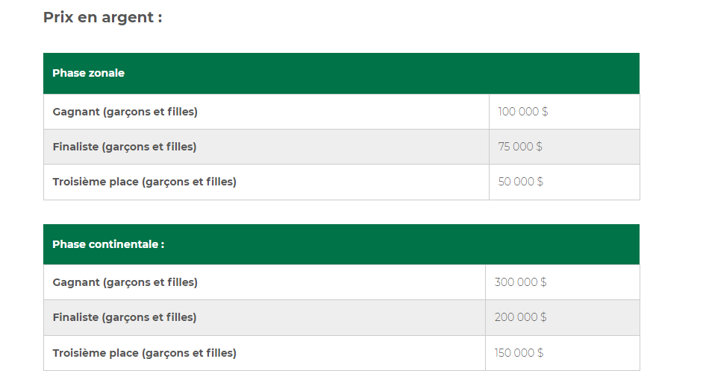This screenshot has width=703, height=388.
Task: Select the "Phase zonale" table header text
Action: [x=88, y=73]
